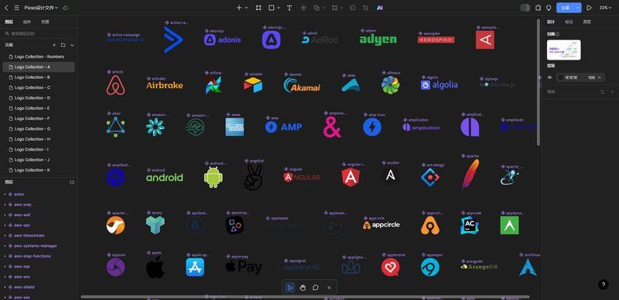This screenshot has height=300, width=619.
Task: Select the hand pan tool
Action: point(303,288)
